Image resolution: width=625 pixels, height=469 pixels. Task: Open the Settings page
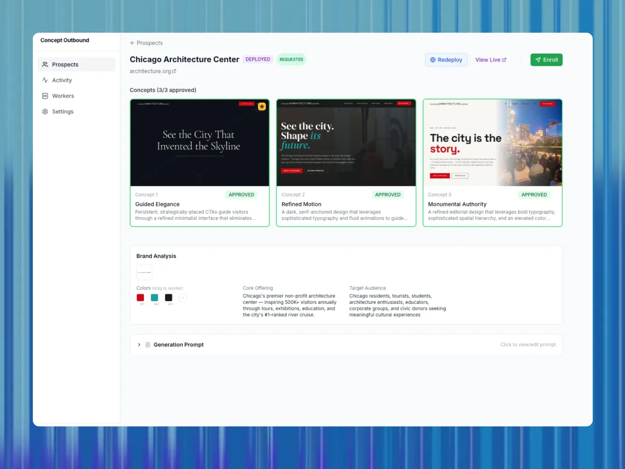(x=77, y=112)
